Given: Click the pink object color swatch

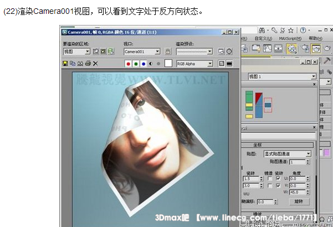Looking at the screenshot, I should [x=327, y=153].
